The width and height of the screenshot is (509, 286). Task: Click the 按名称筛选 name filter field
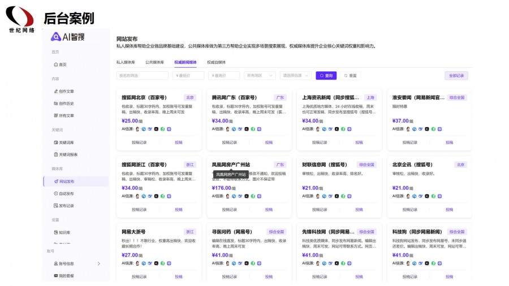coord(143,75)
